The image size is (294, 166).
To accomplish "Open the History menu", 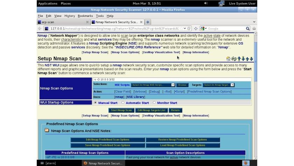I will coord(70,16).
